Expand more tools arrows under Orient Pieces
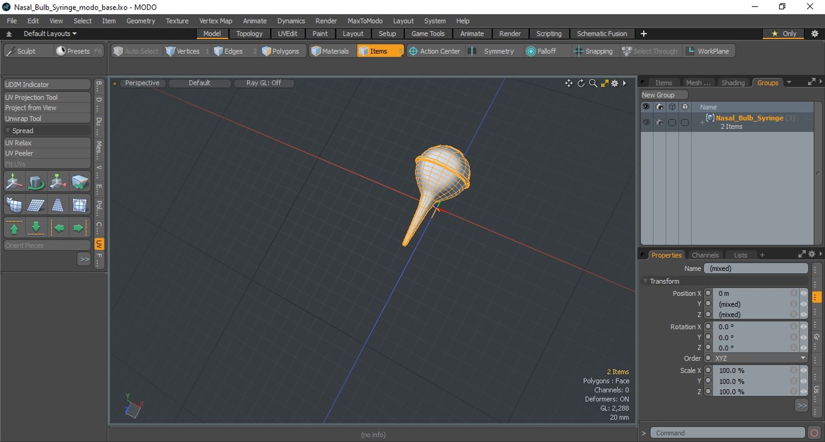Viewport: 825px width, 442px height. 84,259
